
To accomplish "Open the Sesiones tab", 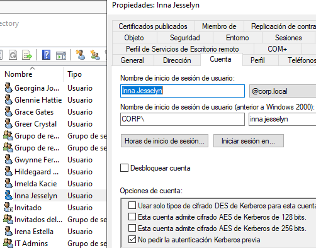I will point(288,38).
